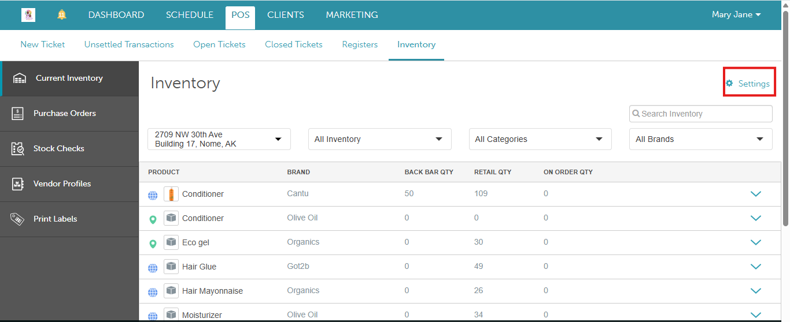Click box icon for Eco gel
Screen dimensions: 790x322
[x=171, y=242]
